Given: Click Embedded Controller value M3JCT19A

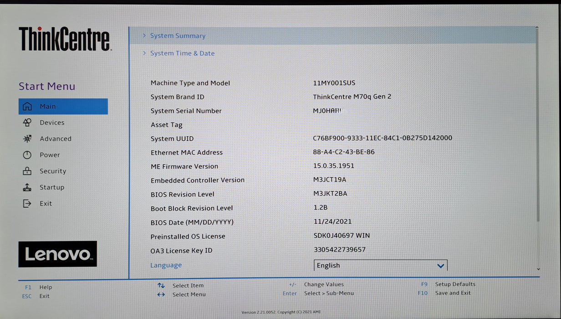Looking at the screenshot, I should (330, 180).
